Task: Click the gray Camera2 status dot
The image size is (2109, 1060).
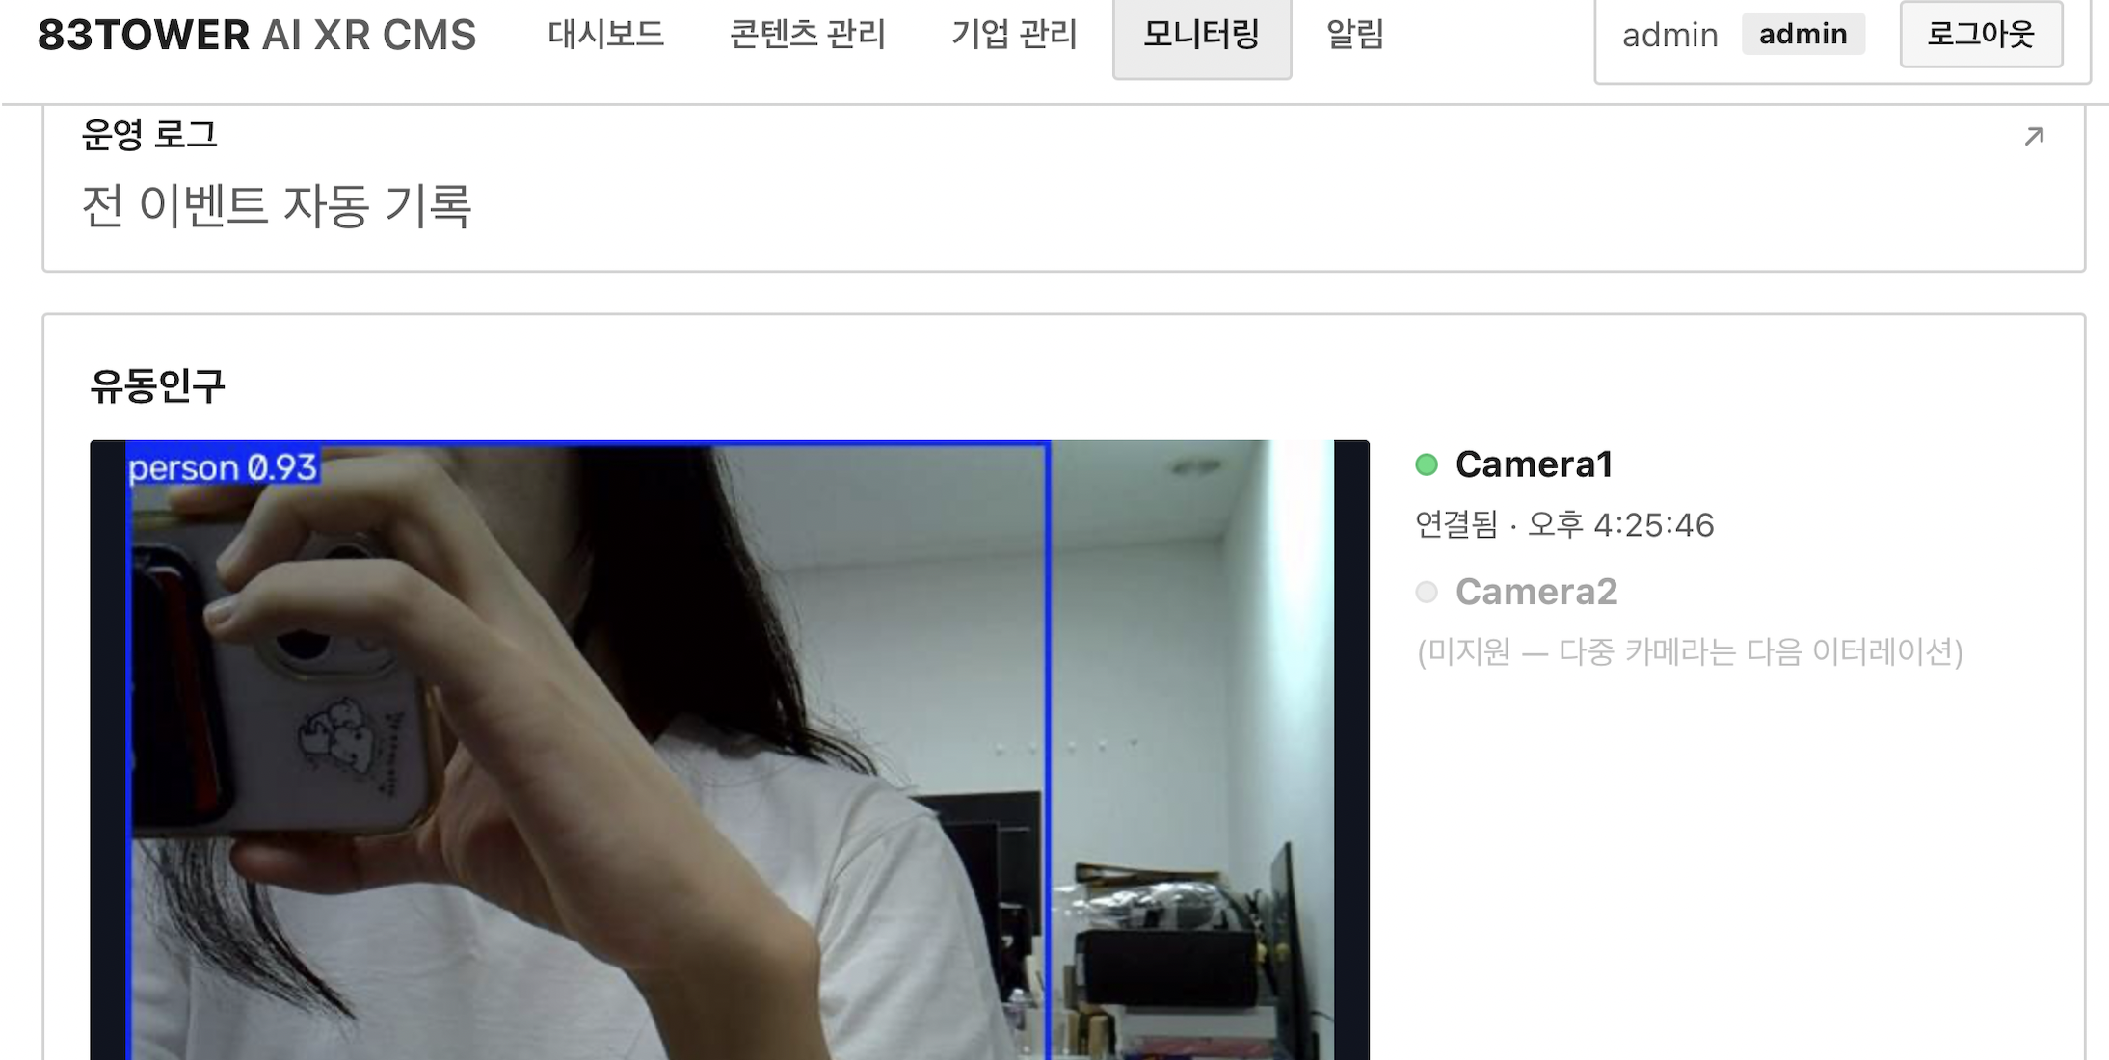Action: (1427, 592)
